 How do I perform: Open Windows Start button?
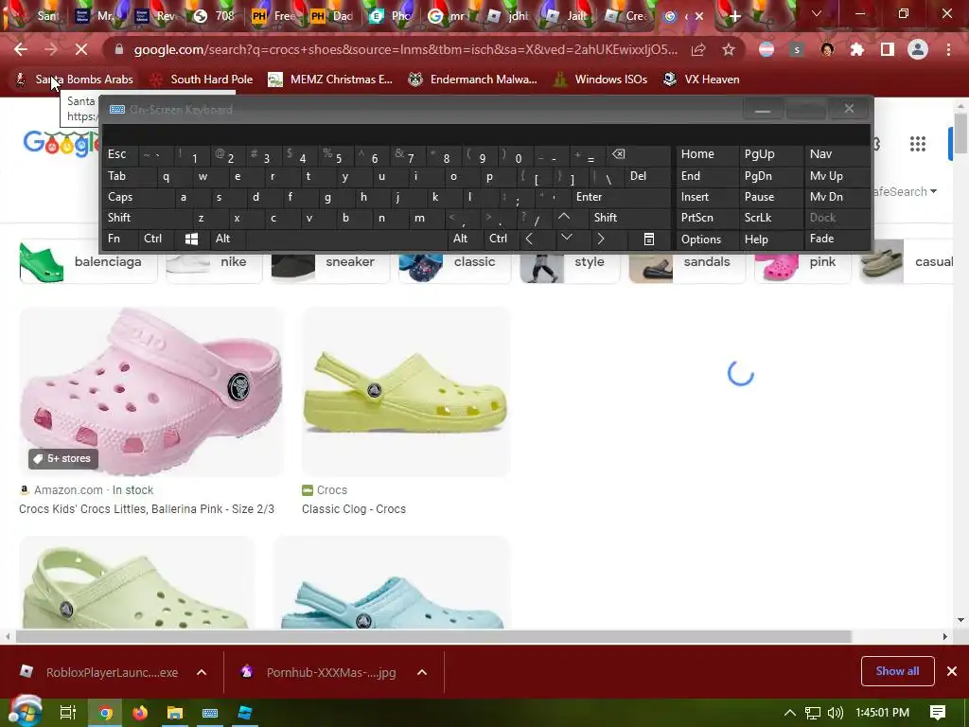(x=25, y=712)
